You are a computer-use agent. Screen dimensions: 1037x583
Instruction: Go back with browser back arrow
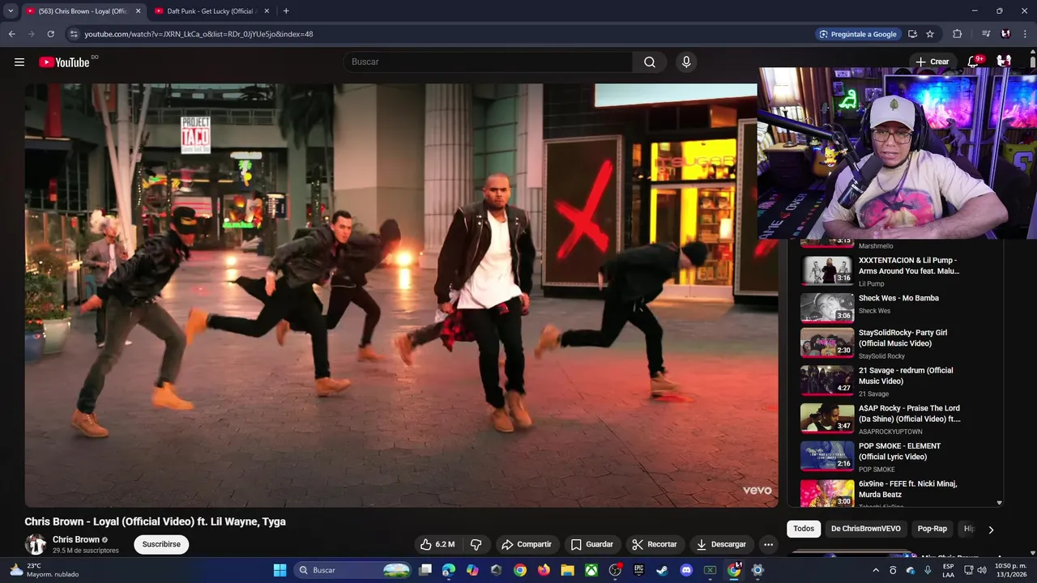click(x=11, y=34)
